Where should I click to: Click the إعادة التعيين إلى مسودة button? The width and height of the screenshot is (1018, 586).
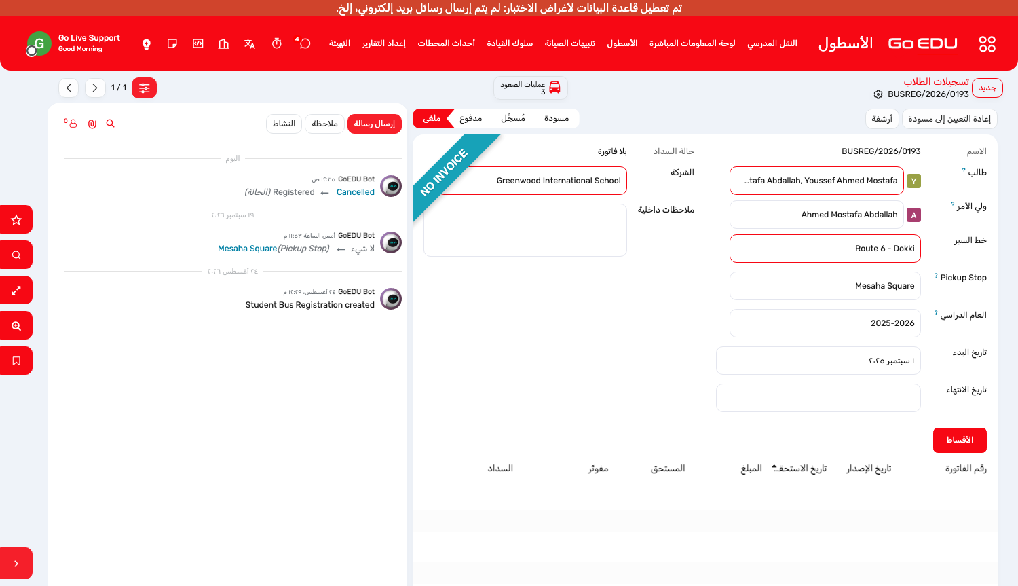[x=949, y=119]
